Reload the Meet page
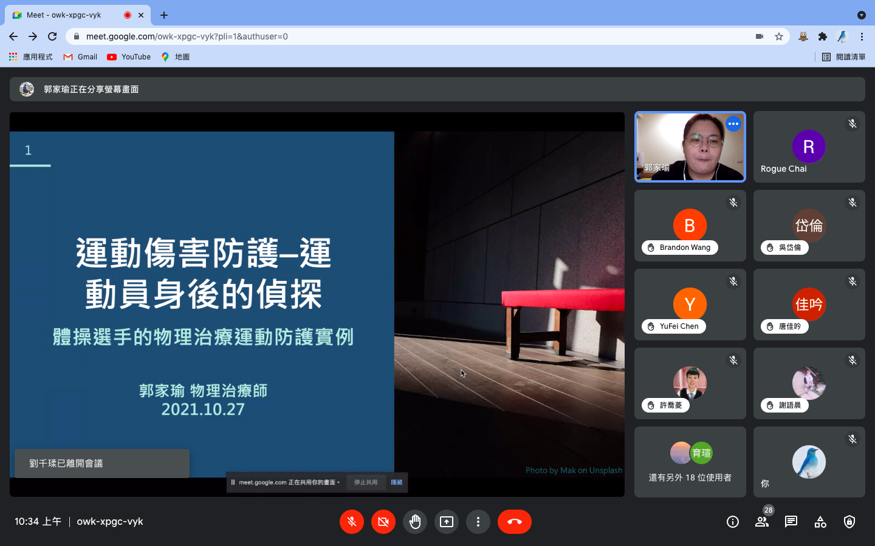875x546 pixels. [x=52, y=36]
